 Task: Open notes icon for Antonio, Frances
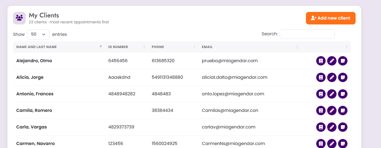(343, 94)
